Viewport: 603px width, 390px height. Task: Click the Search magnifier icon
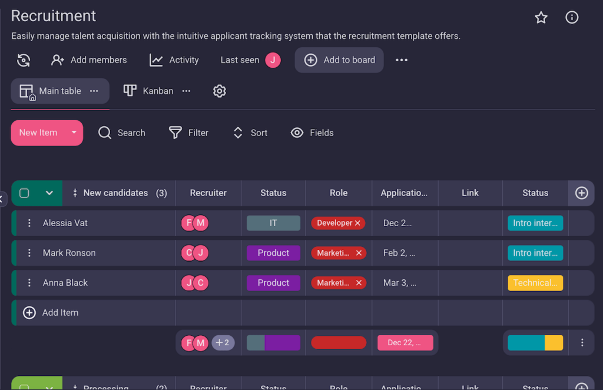(x=105, y=133)
